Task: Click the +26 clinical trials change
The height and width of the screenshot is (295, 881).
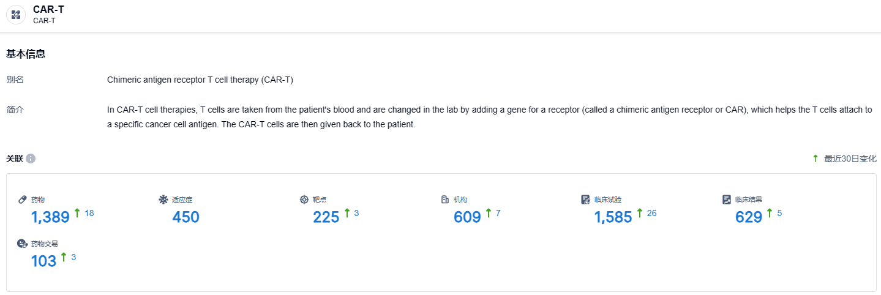Action: [x=651, y=213]
